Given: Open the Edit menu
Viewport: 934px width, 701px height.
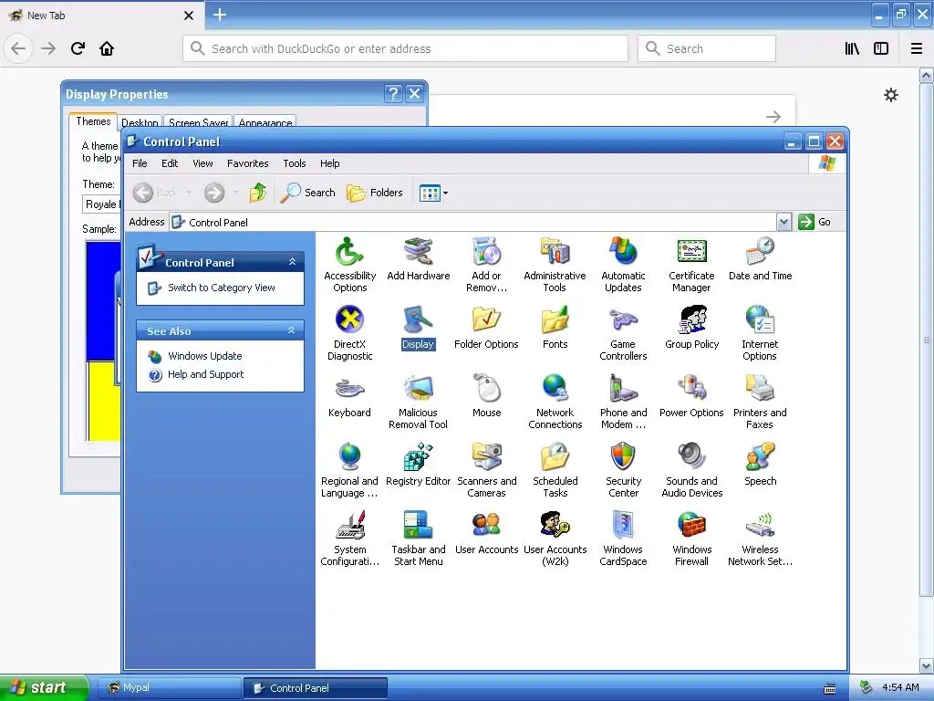Looking at the screenshot, I should [170, 163].
